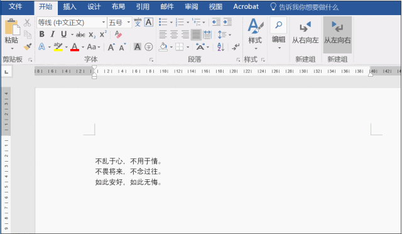Switch to the 引用 References tab

143,7
